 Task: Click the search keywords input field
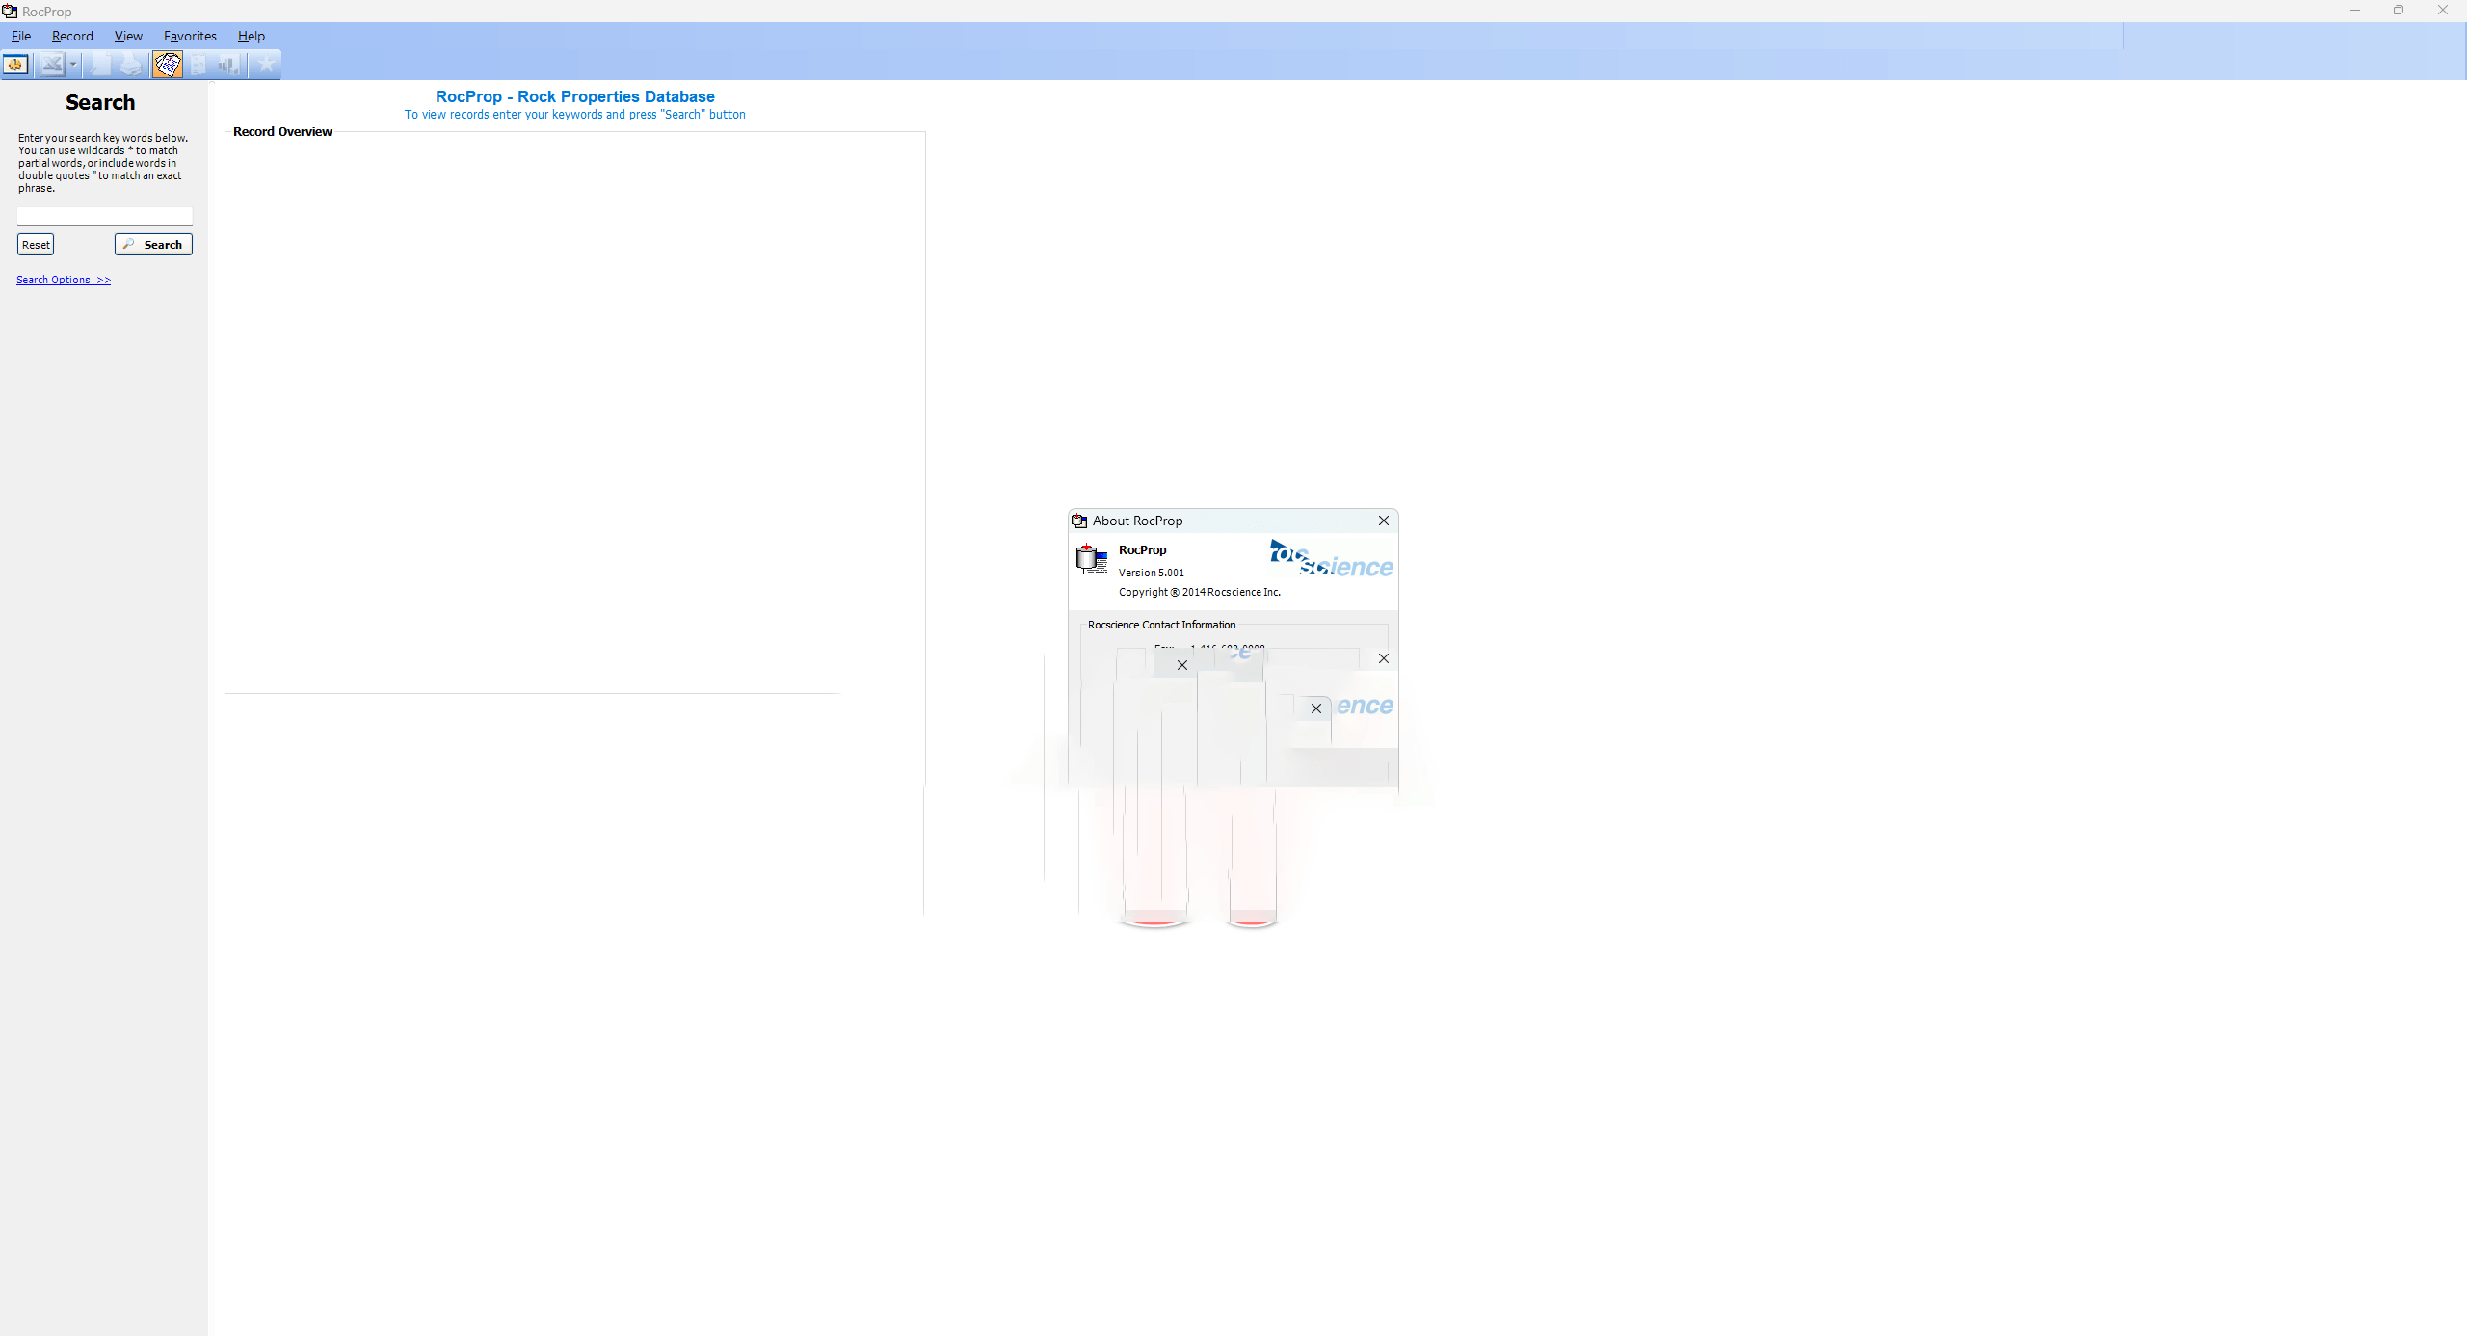[x=104, y=216]
